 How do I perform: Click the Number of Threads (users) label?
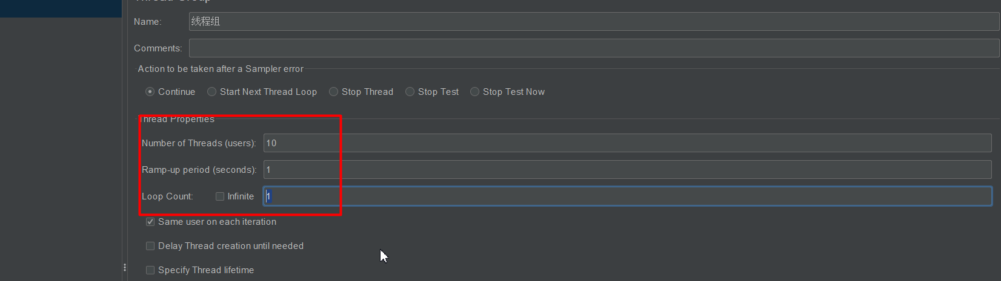coord(199,143)
